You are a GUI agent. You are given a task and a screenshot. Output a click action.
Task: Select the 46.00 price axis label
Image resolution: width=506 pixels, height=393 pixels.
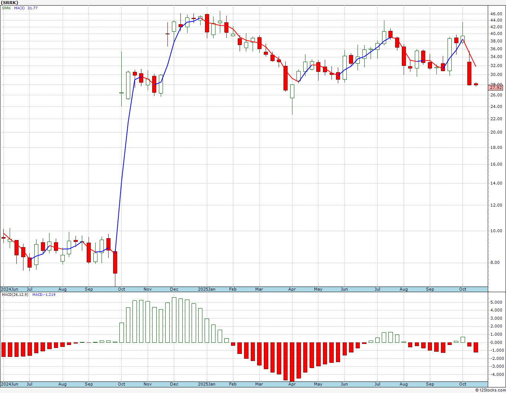pos(496,14)
